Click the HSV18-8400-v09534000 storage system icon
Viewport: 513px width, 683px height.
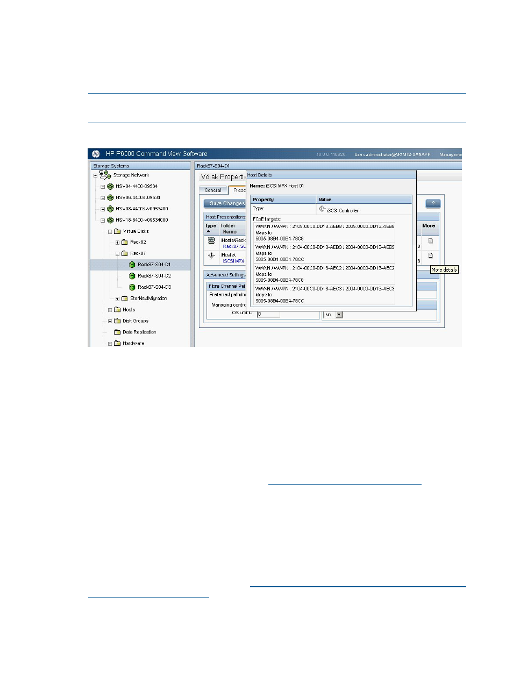pos(110,220)
